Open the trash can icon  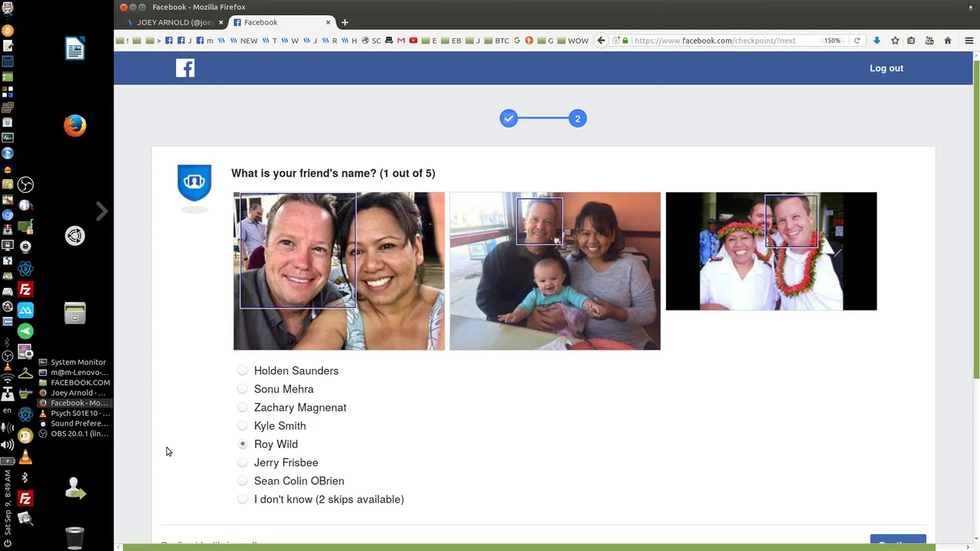point(74,537)
